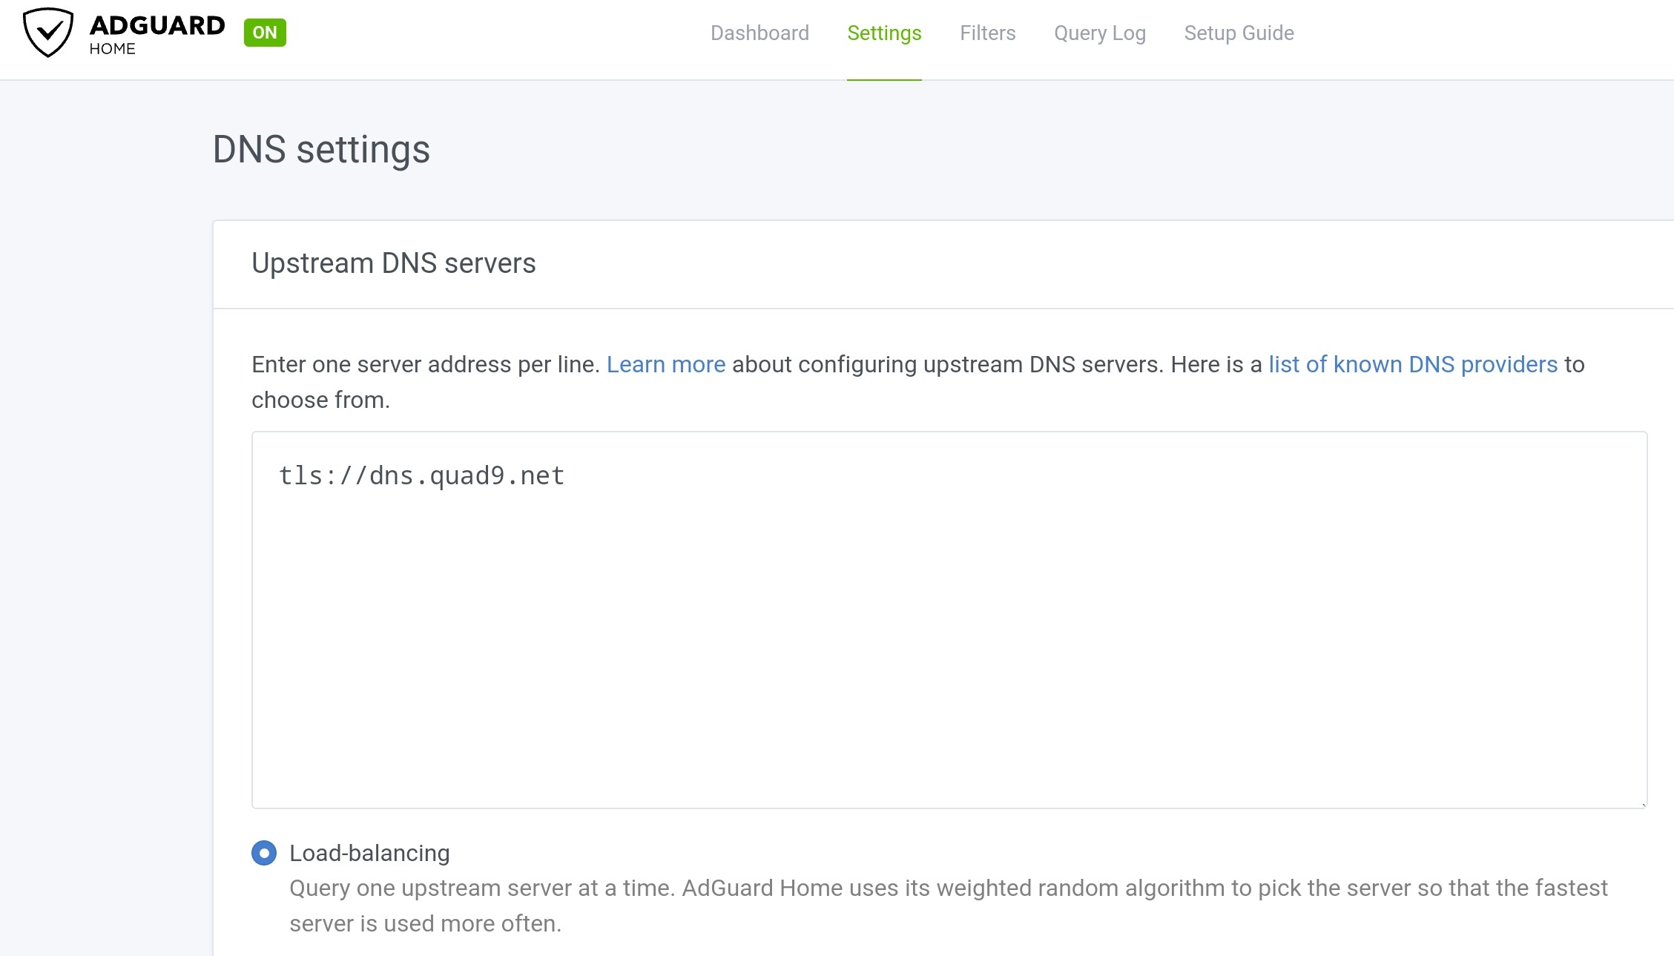This screenshot has height=956, width=1674.
Task: Click the "DNS settings" page heading
Action: pos(321,149)
